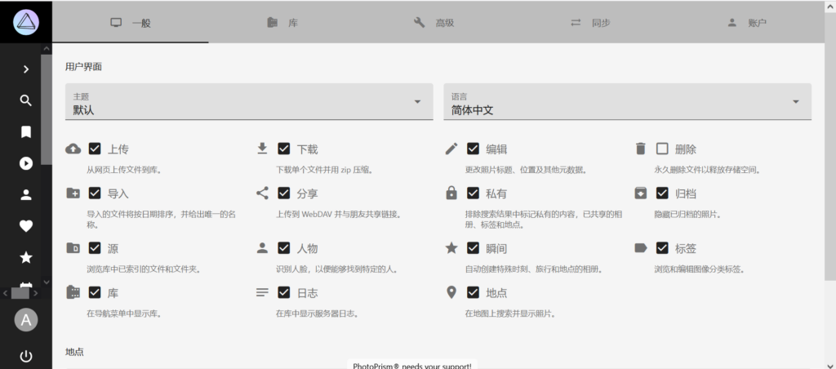
Task: Toggle the 私有 (private) checkbox
Action: point(473,193)
